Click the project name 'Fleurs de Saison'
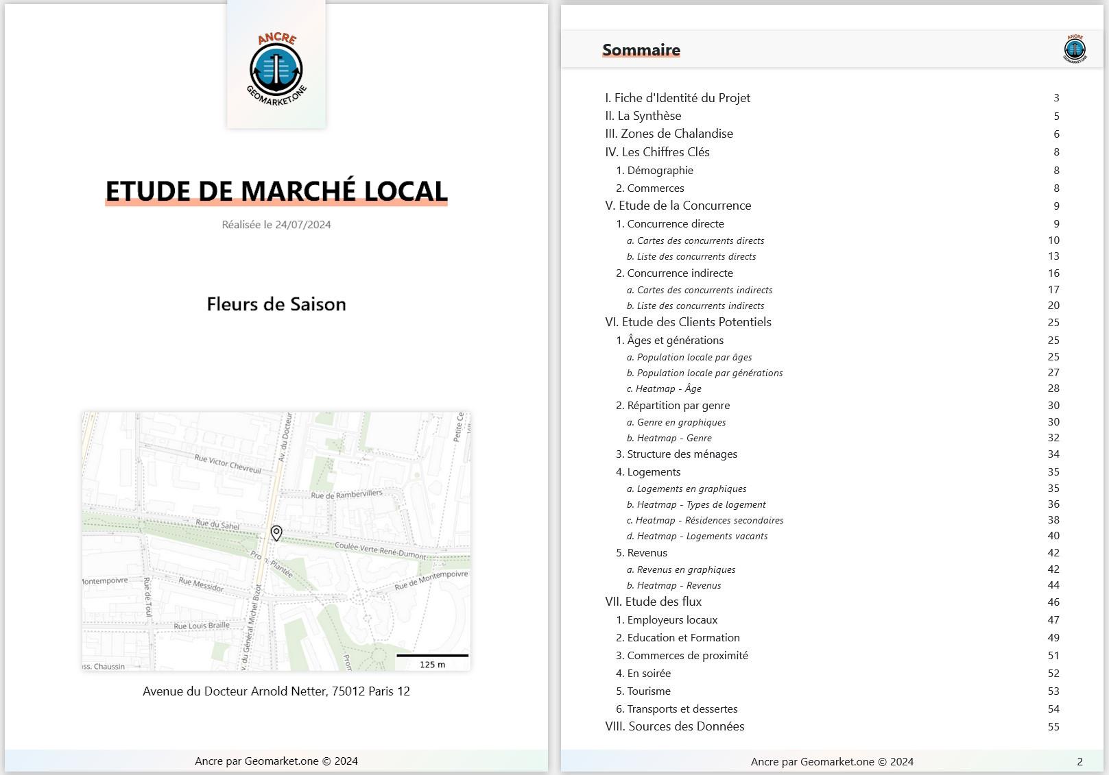 (276, 304)
